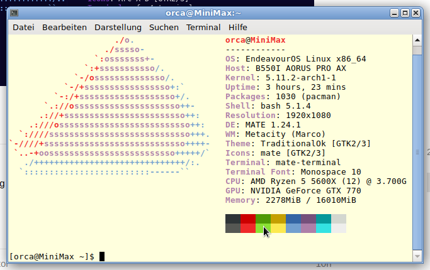Click the Resolution value 1920x1080

308,115
